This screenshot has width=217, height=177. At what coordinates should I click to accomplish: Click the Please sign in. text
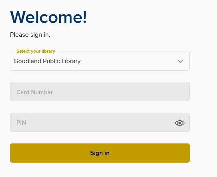[30, 35]
